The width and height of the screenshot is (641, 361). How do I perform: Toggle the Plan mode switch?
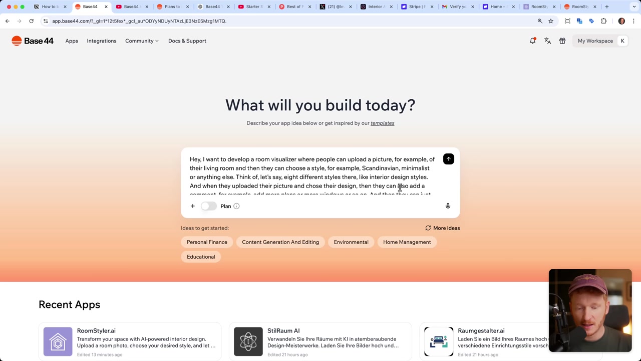[209, 206]
